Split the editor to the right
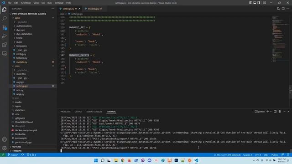292x164 pixels. 283,9
